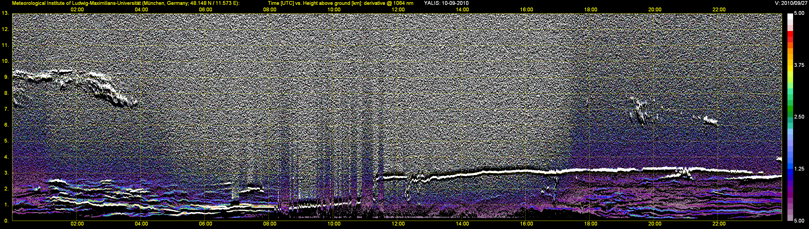
Task: Click the 08:00 label on the upper time axis
Action: point(270,10)
